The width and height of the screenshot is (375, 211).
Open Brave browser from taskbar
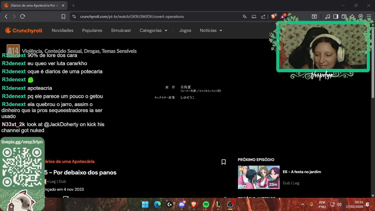194,205
